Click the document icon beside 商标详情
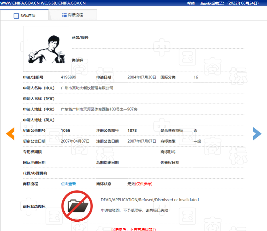Screen dimensions: 267x231 tap(16, 16)
